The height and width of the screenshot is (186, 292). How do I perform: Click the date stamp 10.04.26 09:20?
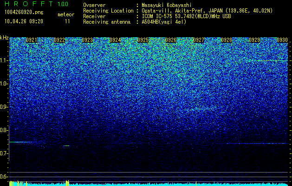click(x=24, y=21)
